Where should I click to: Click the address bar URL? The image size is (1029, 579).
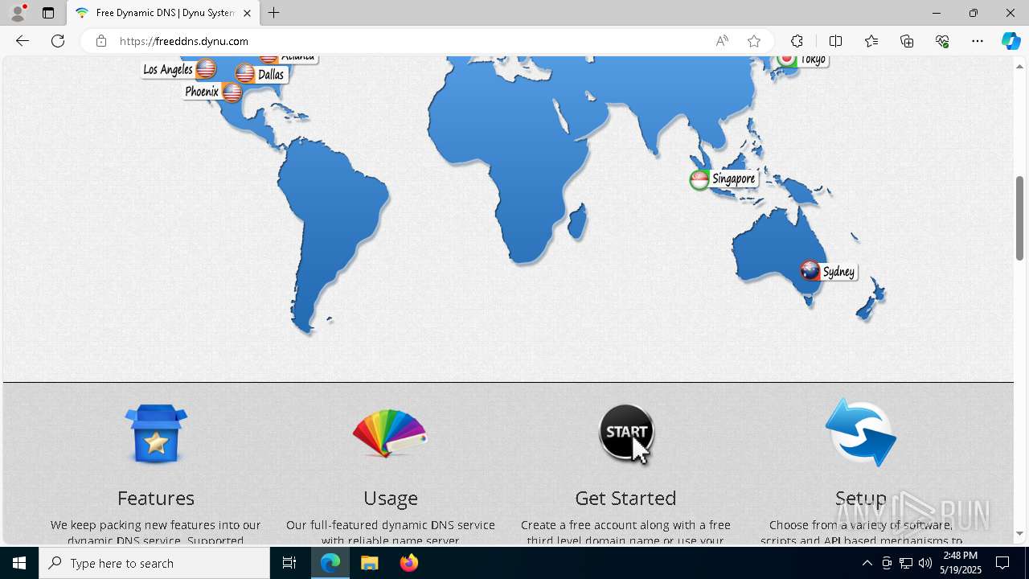coord(184,41)
